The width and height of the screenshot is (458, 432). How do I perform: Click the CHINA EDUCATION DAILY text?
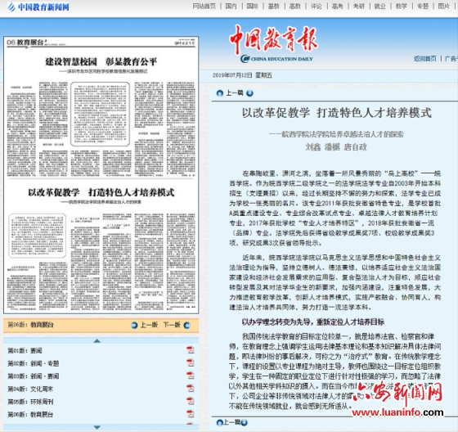point(281,59)
